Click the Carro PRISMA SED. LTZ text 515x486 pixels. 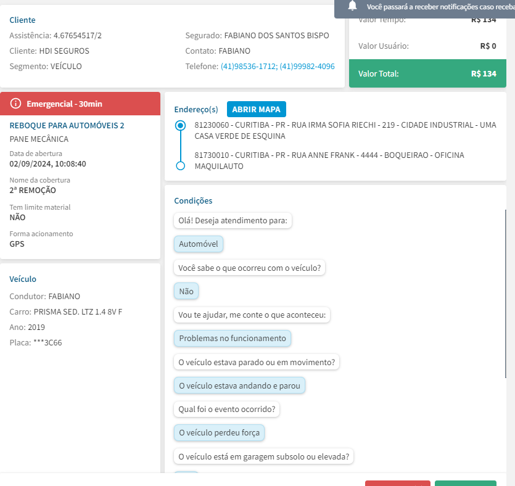pos(66,312)
